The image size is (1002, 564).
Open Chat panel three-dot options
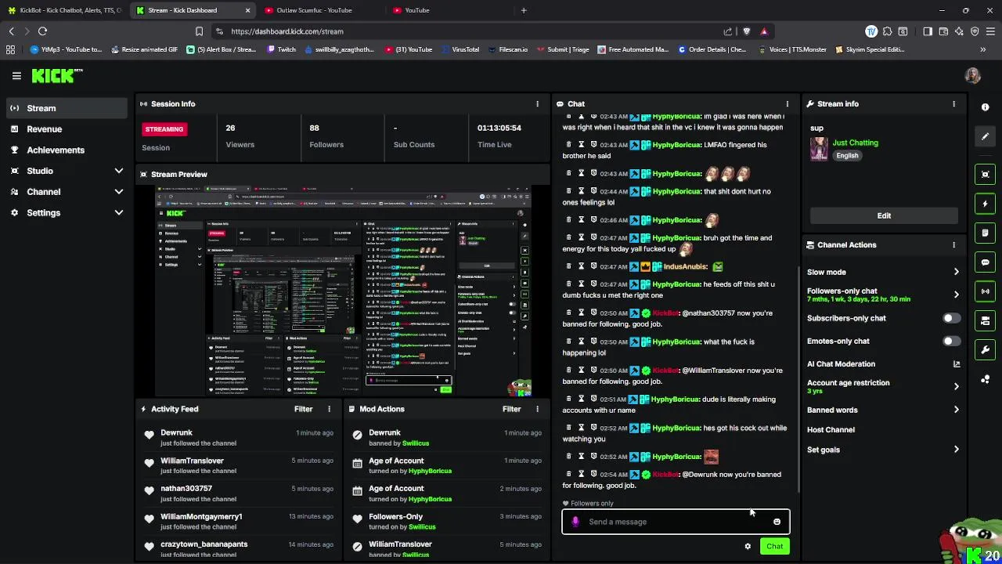[x=788, y=103]
